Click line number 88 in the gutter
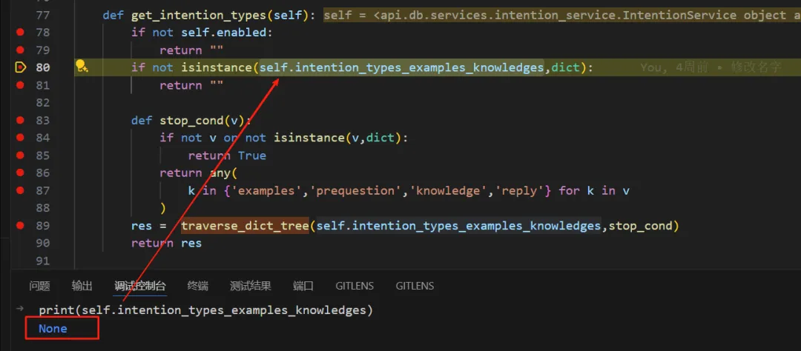This screenshot has width=801, height=351. 43,208
